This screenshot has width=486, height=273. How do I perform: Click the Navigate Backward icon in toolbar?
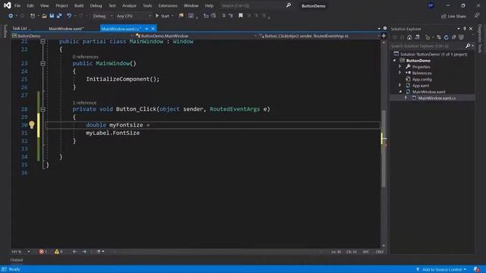click(11, 16)
